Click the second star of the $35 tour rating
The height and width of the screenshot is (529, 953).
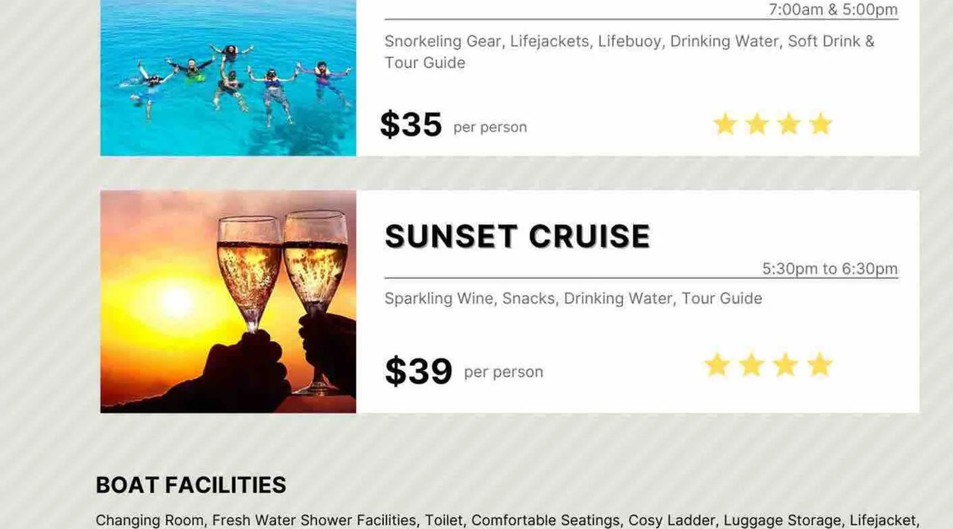[x=757, y=125]
